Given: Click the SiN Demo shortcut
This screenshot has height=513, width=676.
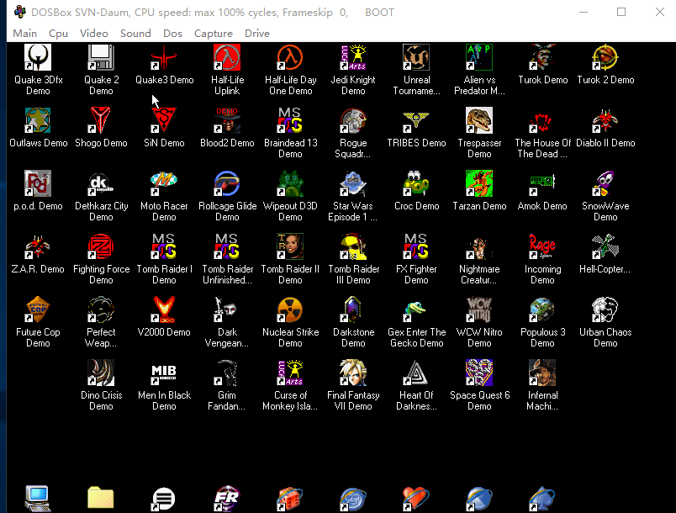Looking at the screenshot, I should [164, 120].
